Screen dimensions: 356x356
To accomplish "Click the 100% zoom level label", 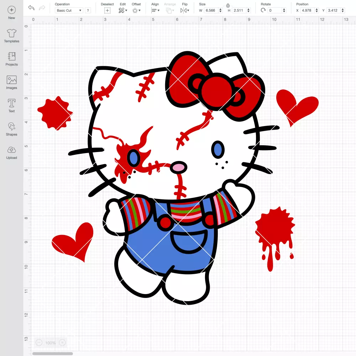I will (51, 343).
